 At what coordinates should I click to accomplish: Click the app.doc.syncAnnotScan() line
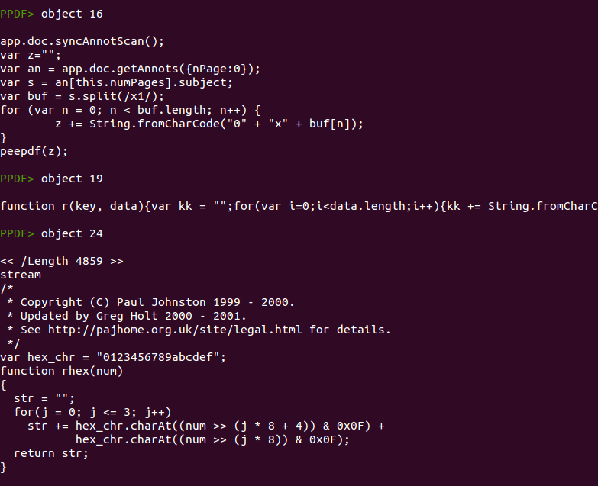tap(82, 41)
